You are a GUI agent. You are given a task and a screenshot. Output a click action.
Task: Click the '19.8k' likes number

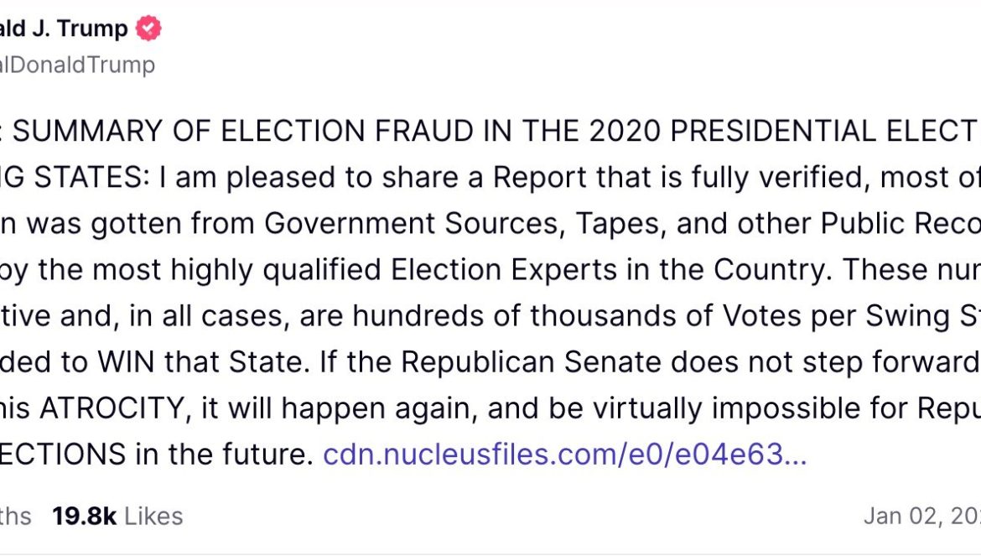pos(84,516)
